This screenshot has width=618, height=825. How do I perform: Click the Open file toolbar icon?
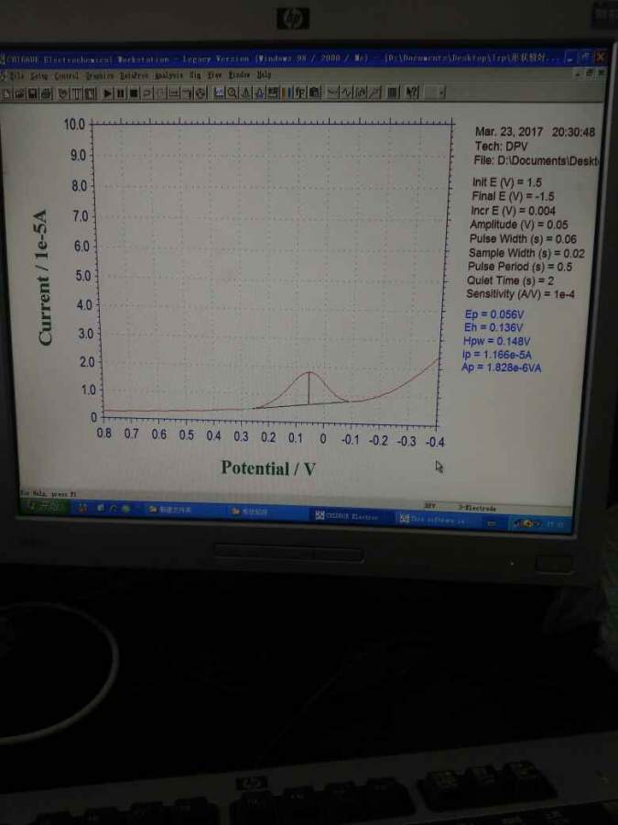click(19, 93)
